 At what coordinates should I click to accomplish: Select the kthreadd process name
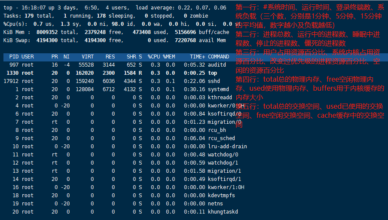[x=220, y=98]
